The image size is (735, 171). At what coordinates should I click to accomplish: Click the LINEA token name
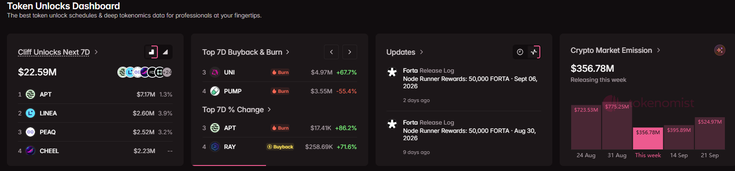[x=48, y=113]
